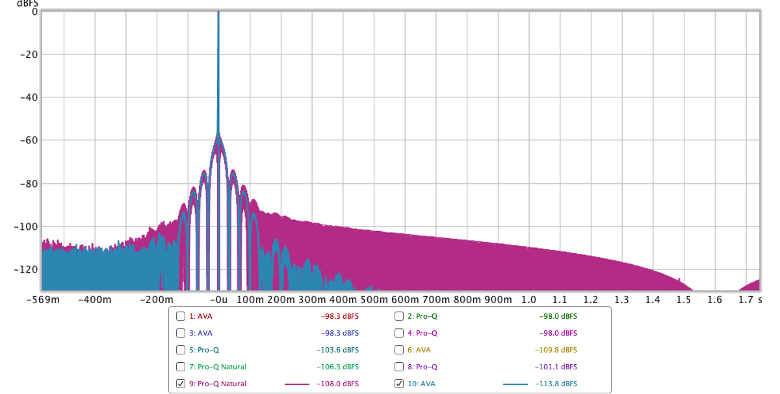Check the 2: Pro-Q trace box

(x=399, y=316)
